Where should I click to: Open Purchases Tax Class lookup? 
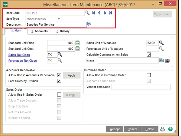[x=60, y=60]
